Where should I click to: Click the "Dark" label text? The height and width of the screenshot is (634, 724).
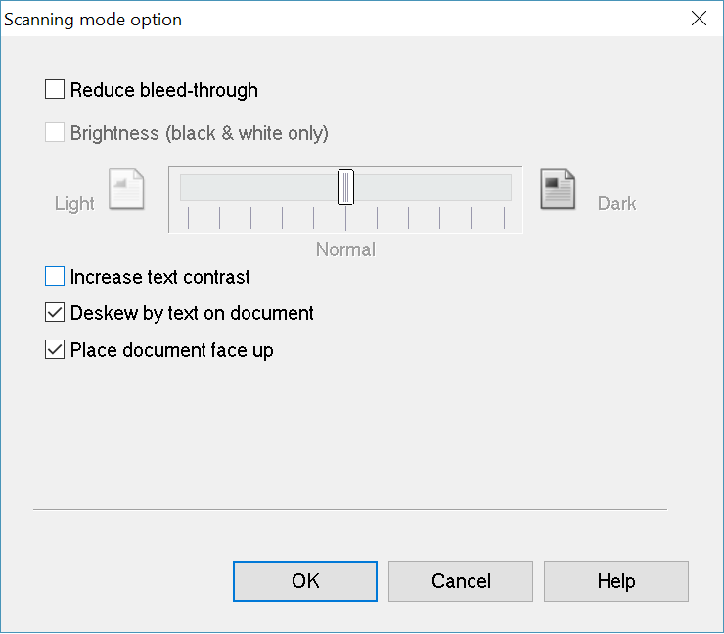616,204
